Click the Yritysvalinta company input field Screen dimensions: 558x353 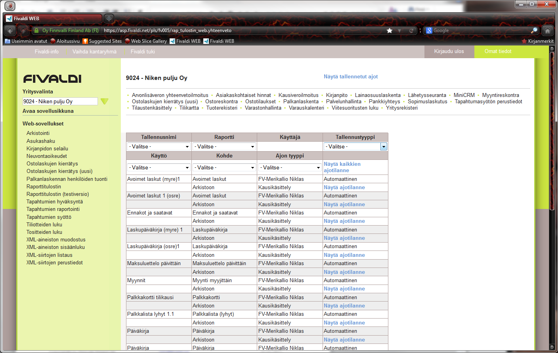[x=60, y=101]
